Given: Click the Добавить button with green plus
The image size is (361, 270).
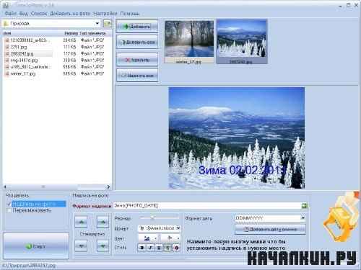Looking at the screenshot, I should pyautogui.click(x=137, y=27).
